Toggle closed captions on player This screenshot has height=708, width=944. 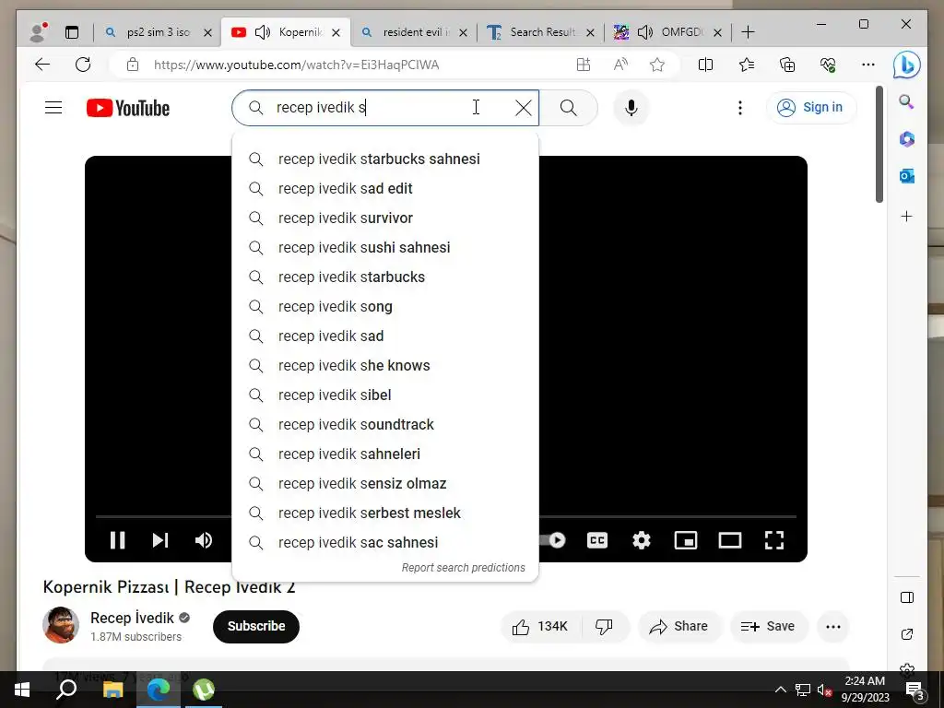[597, 540]
